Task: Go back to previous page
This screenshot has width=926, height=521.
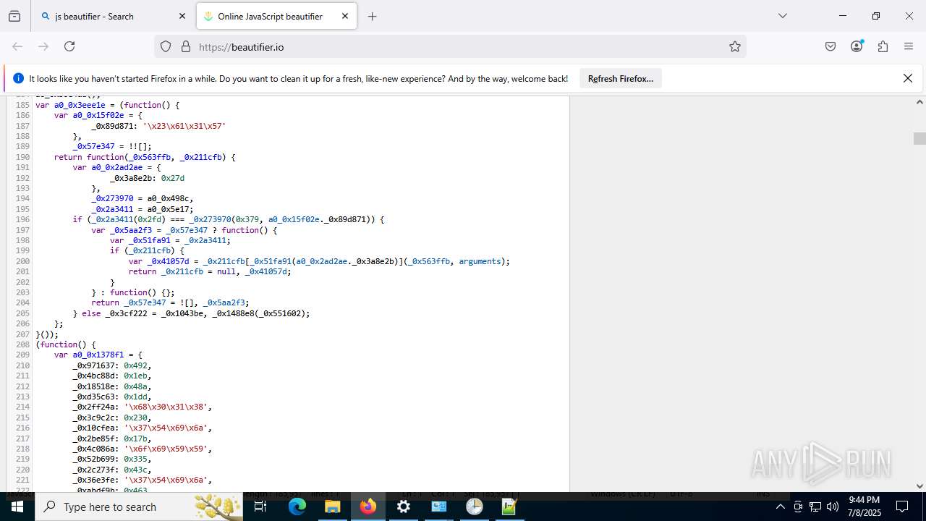Action: (17, 46)
